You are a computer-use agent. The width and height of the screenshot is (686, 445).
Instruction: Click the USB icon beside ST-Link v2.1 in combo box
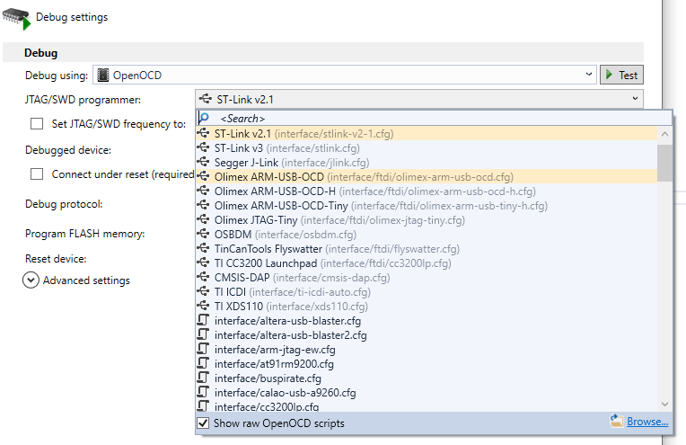[206, 99]
